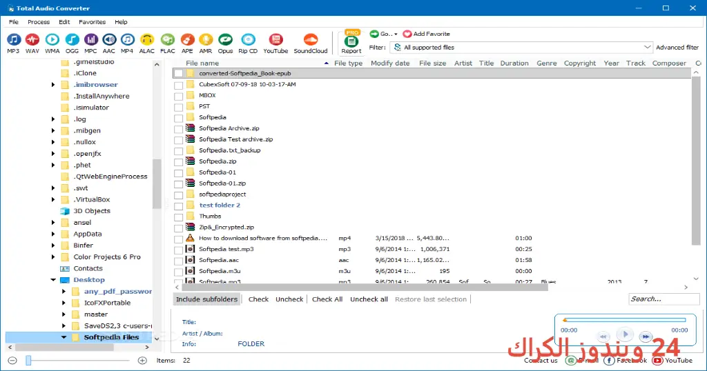
Task: Select the Softpedia Files tree folder
Action: click(111, 337)
